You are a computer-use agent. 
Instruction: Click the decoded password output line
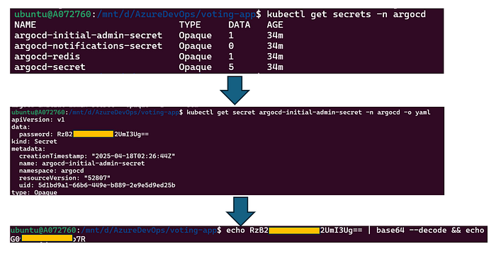[47, 238]
